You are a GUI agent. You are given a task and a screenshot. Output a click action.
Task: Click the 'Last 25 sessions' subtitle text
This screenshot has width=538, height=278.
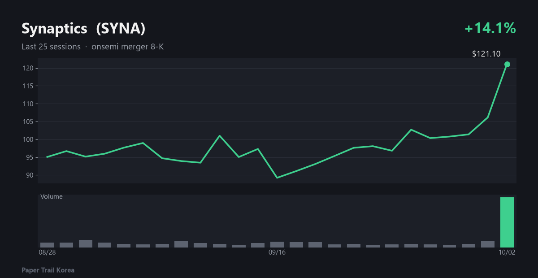[51, 47]
